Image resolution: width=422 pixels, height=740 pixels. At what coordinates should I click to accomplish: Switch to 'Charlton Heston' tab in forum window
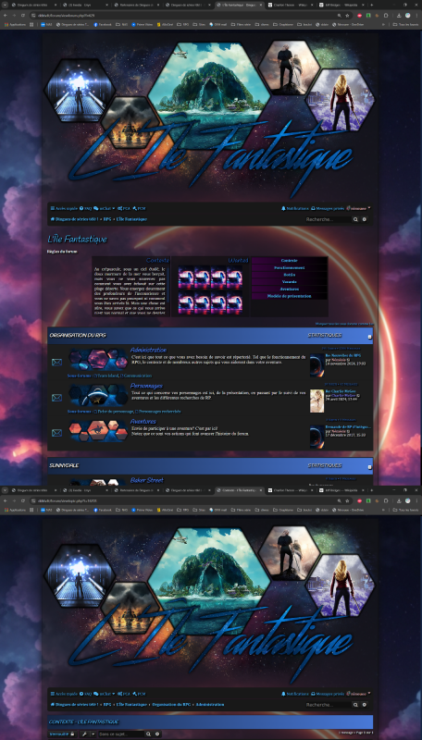[291, 5]
